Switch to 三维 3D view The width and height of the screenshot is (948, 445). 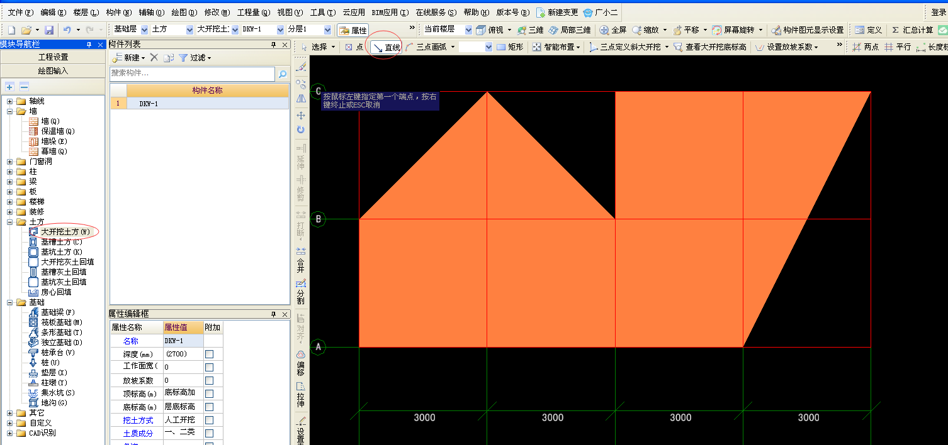tap(529, 30)
